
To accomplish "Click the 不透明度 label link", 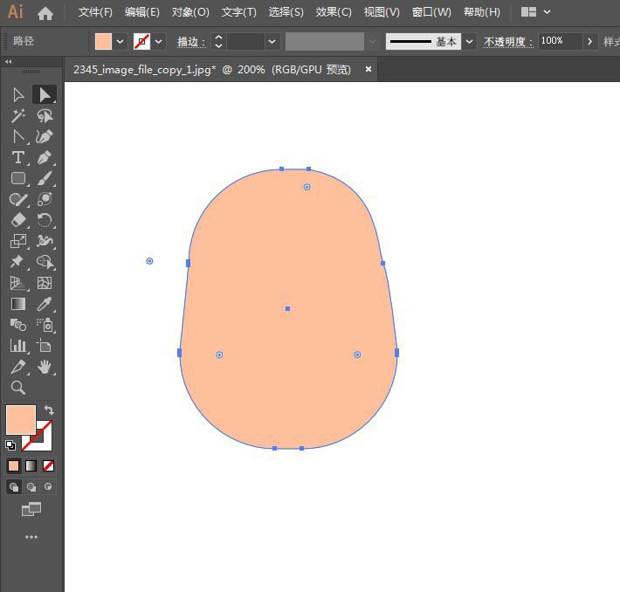I will 508,41.
